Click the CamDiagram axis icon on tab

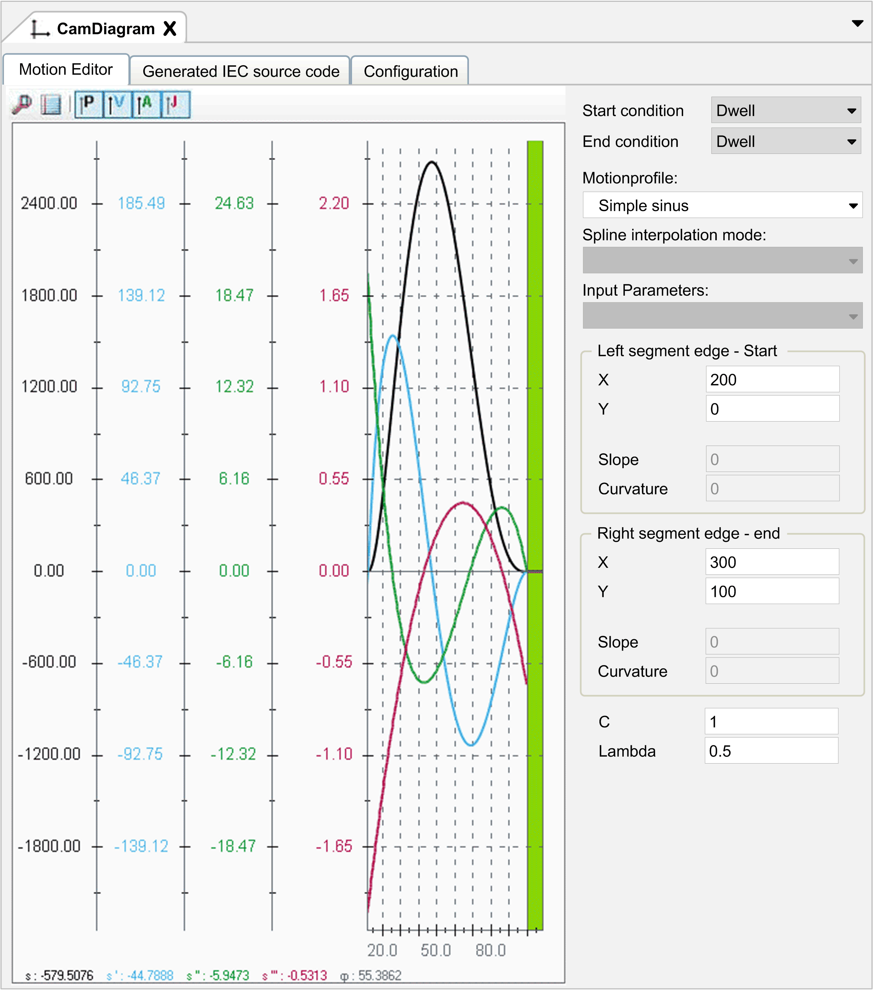[x=40, y=29]
